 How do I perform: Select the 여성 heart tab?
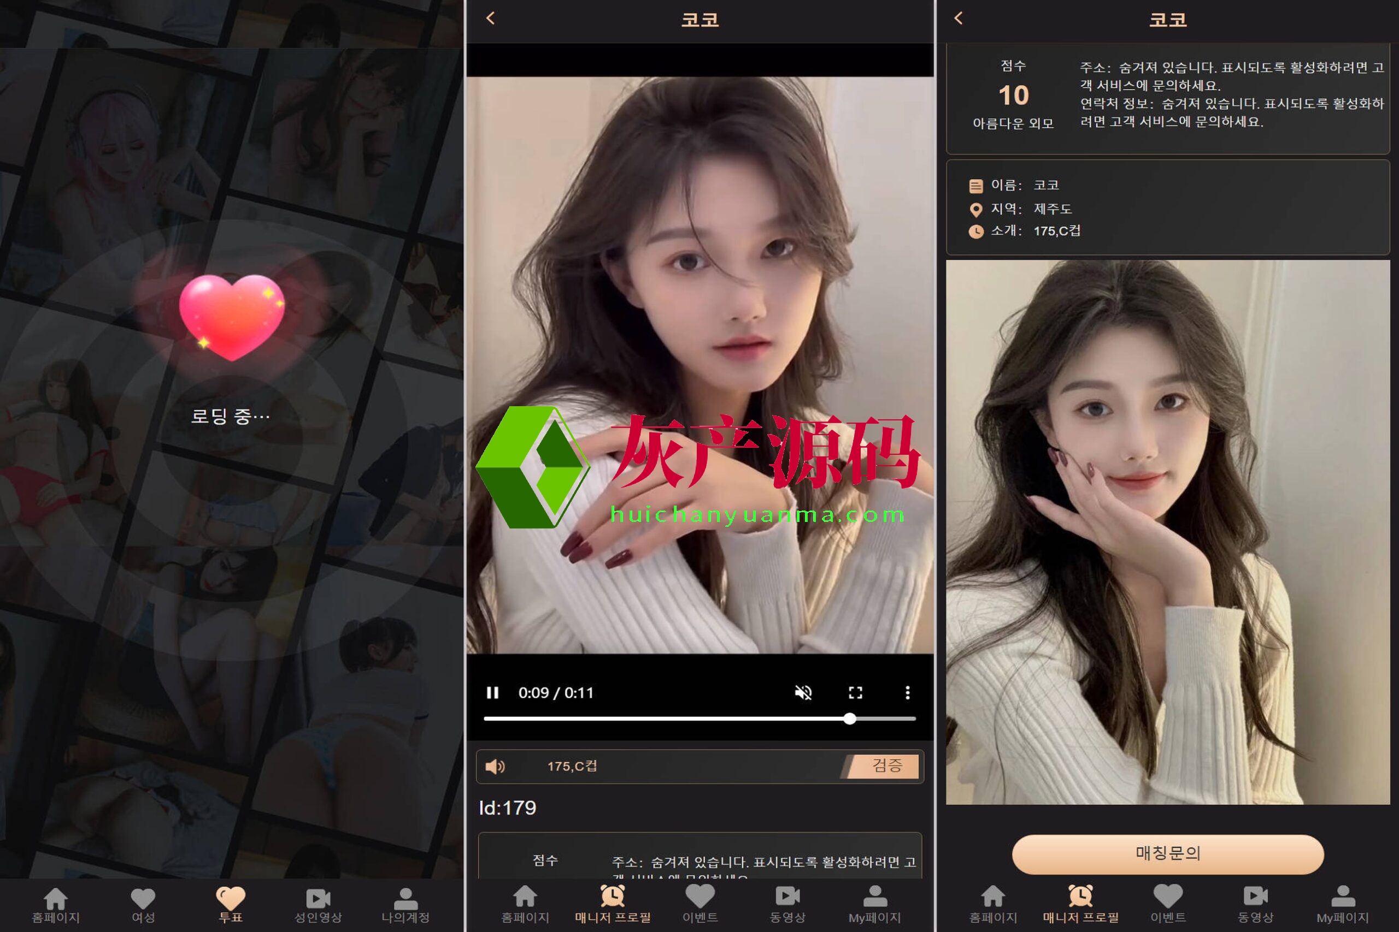point(143,905)
